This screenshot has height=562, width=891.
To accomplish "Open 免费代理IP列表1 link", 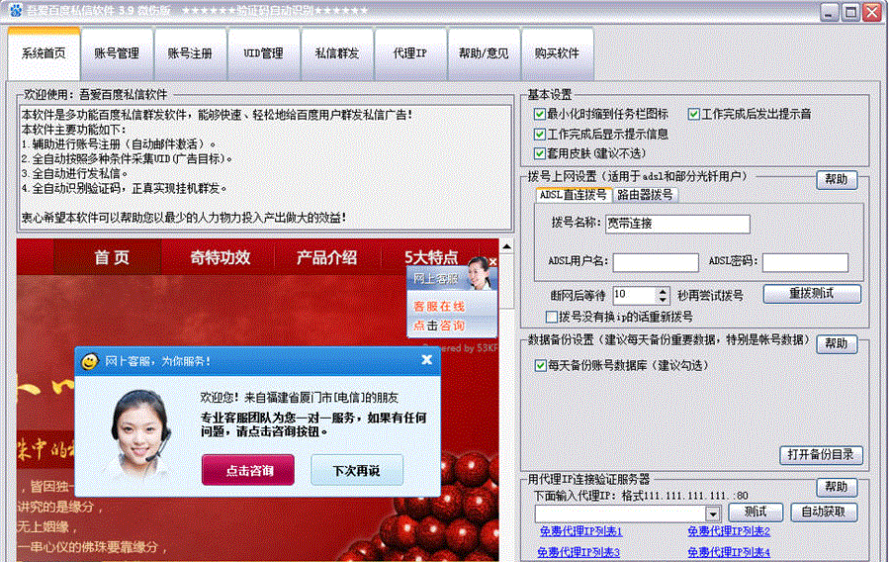I will [x=580, y=531].
